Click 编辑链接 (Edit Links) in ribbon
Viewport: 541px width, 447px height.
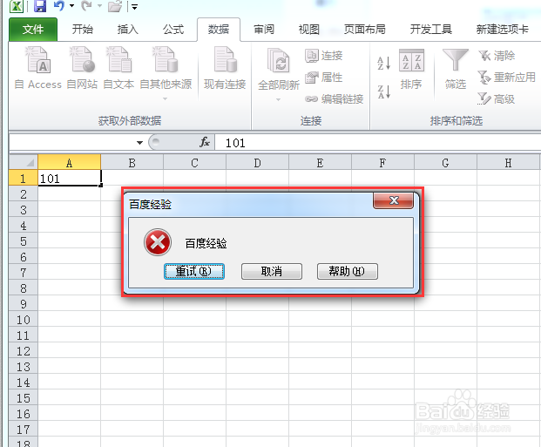click(334, 99)
